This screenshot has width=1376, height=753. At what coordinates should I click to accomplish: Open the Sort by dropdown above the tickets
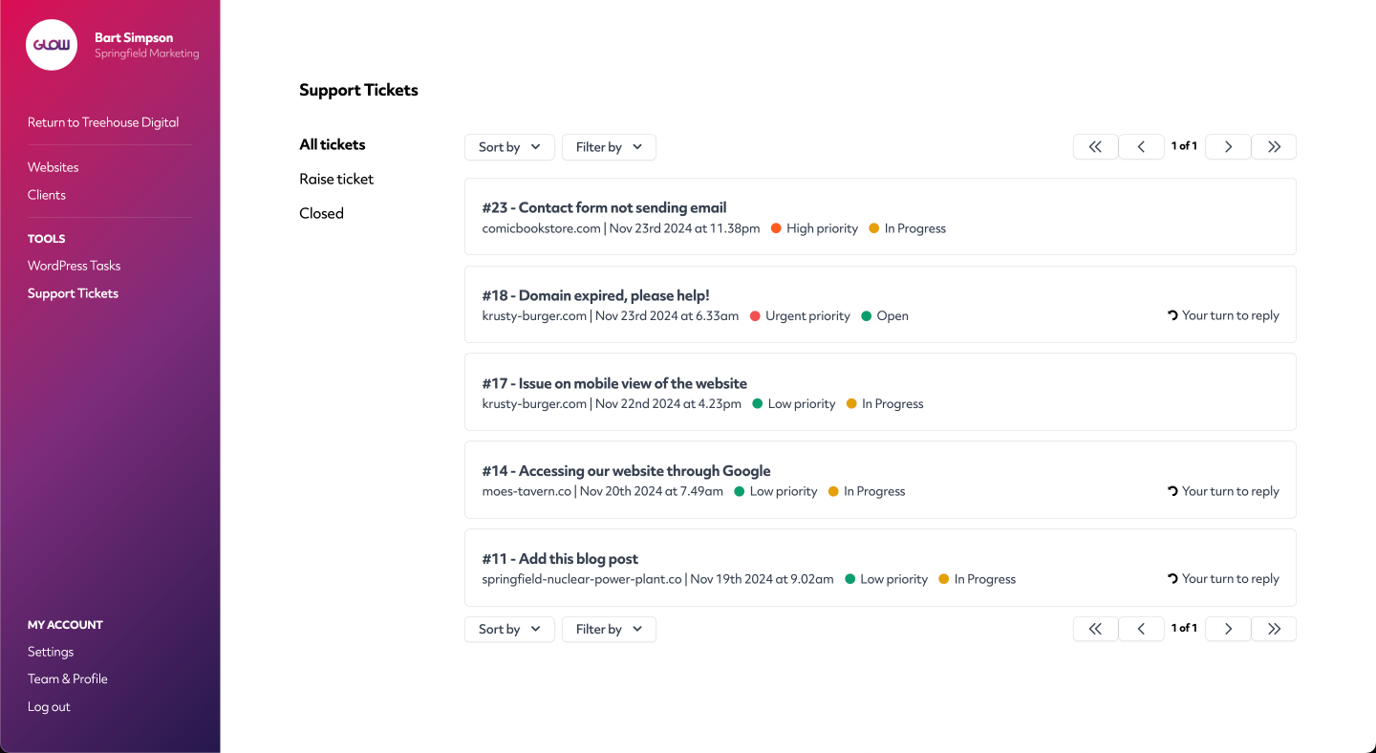tap(509, 147)
